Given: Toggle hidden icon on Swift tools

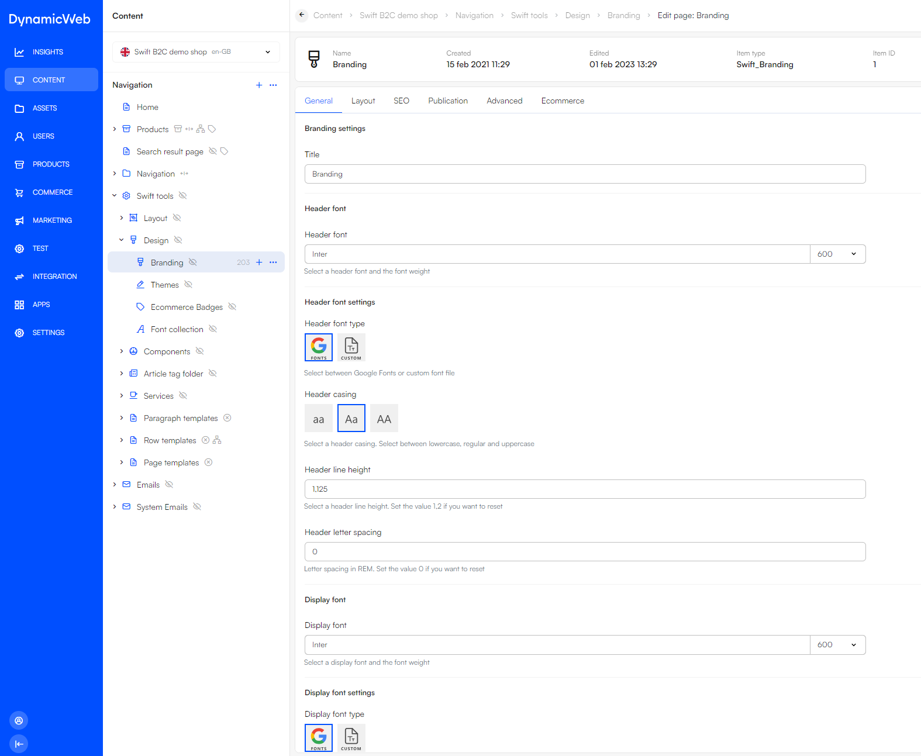Looking at the screenshot, I should pyautogui.click(x=183, y=196).
